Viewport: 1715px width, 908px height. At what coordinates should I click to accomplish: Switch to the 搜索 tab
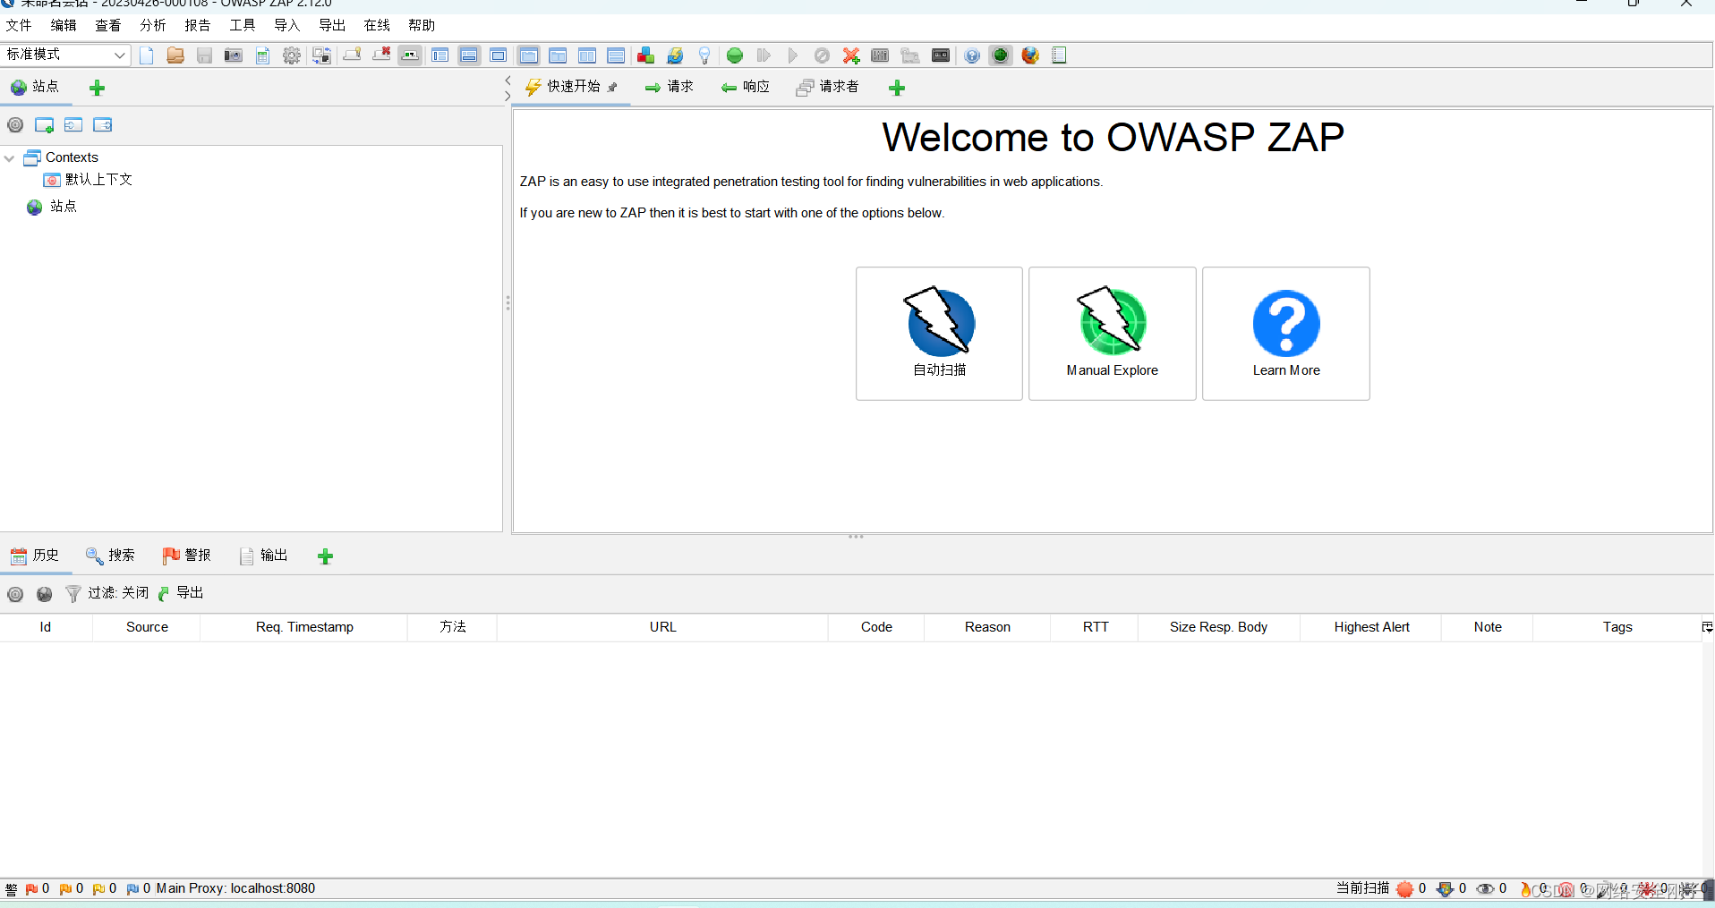110,556
